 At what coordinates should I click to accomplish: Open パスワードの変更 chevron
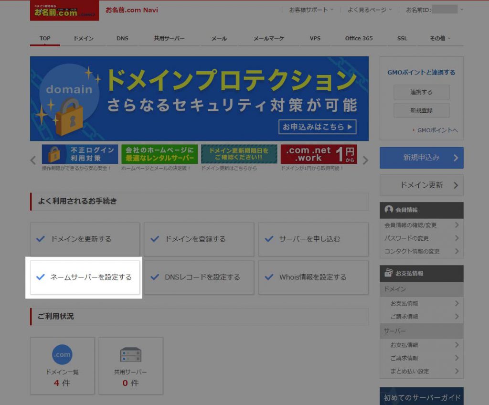click(x=457, y=238)
